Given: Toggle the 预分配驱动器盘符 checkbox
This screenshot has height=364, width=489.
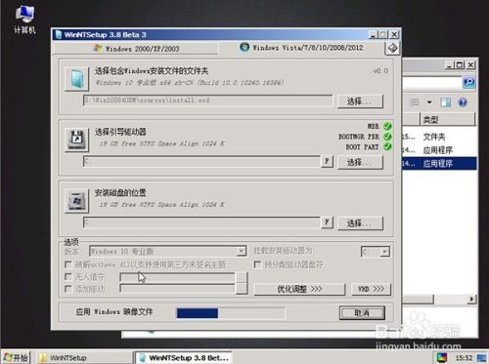Looking at the screenshot, I should pyautogui.click(x=257, y=264).
